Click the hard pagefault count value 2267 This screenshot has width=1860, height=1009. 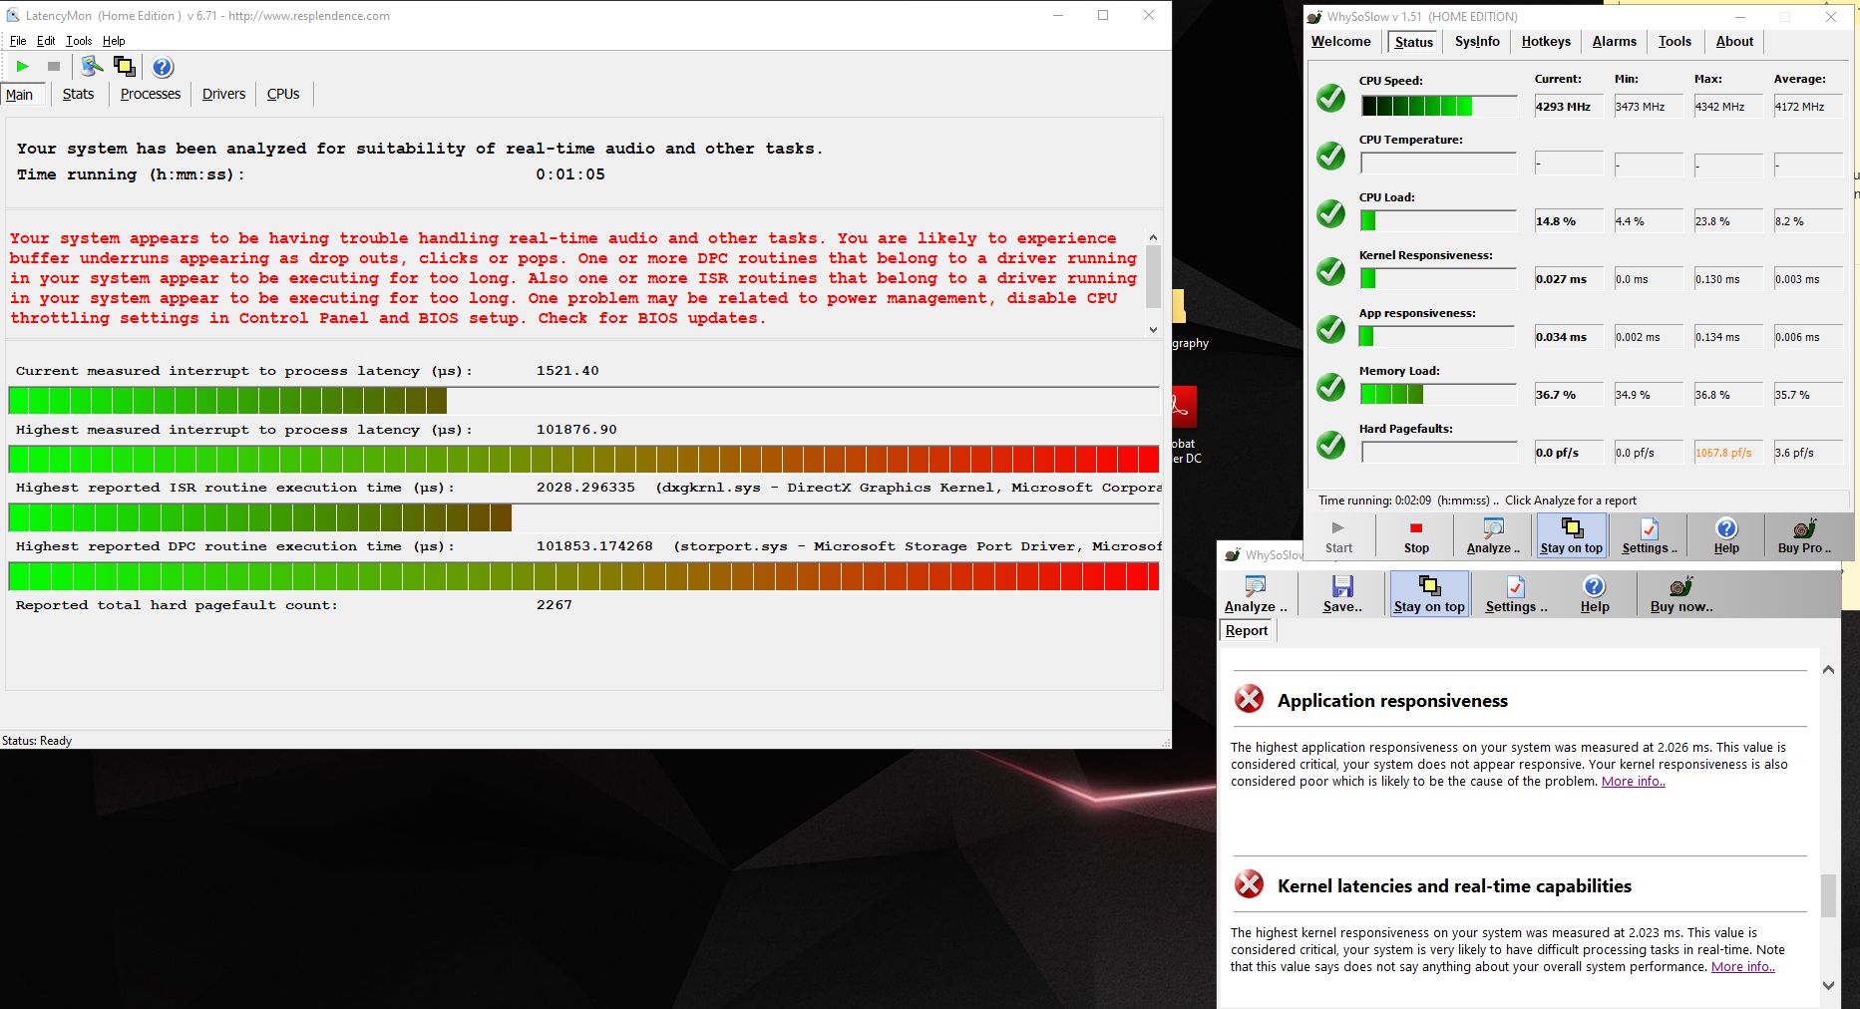555,605
